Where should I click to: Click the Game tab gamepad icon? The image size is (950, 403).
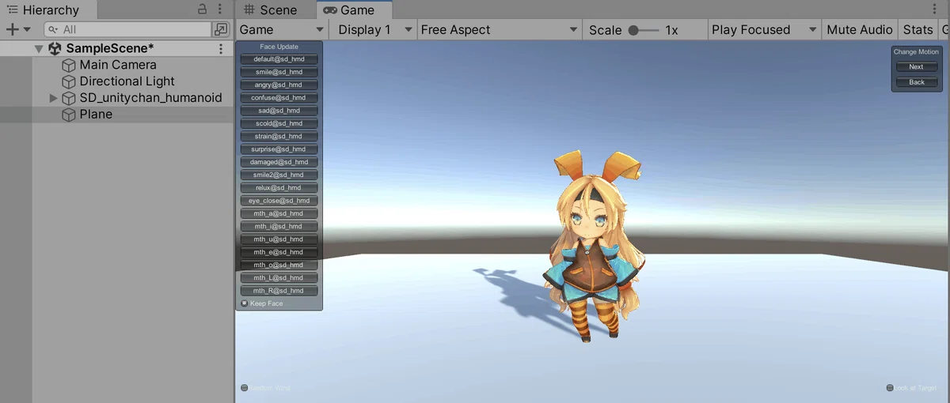(x=329, y=10)
